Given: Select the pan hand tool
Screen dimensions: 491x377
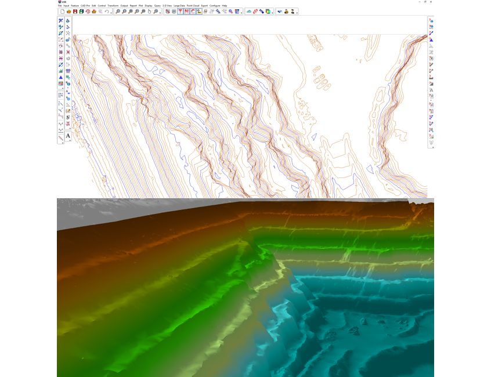Looking at the screenshot, I should coord(149,12).
